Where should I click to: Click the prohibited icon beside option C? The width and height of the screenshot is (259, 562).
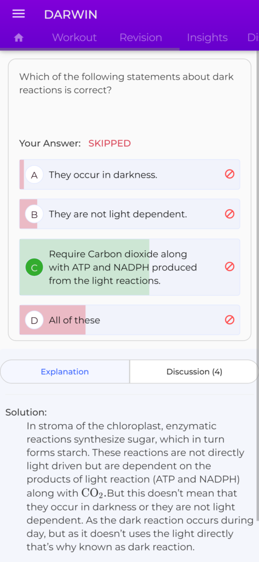pos(229,267)
